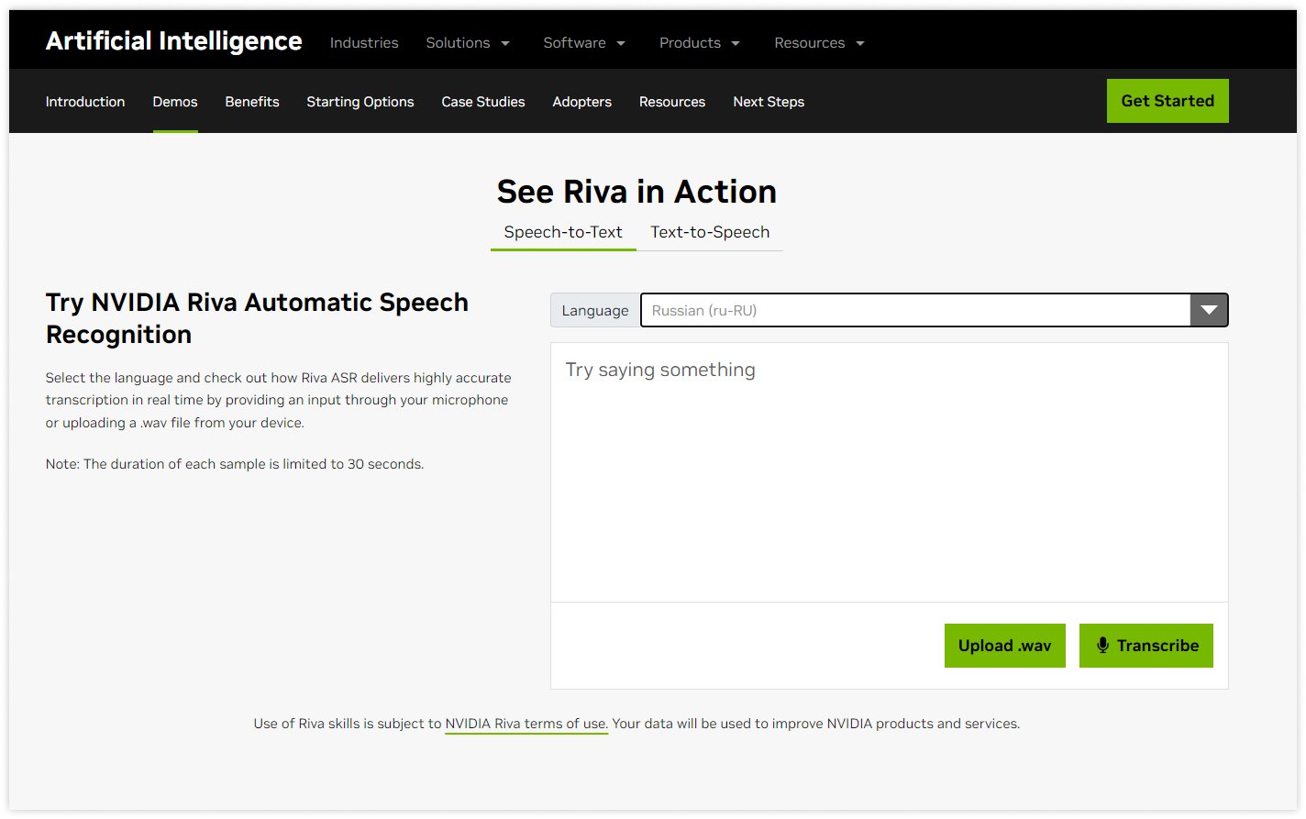Image resolution: width=1306 pixels, height=819 pixels.
Task: Open the Industries link
Action: point(364,43)
